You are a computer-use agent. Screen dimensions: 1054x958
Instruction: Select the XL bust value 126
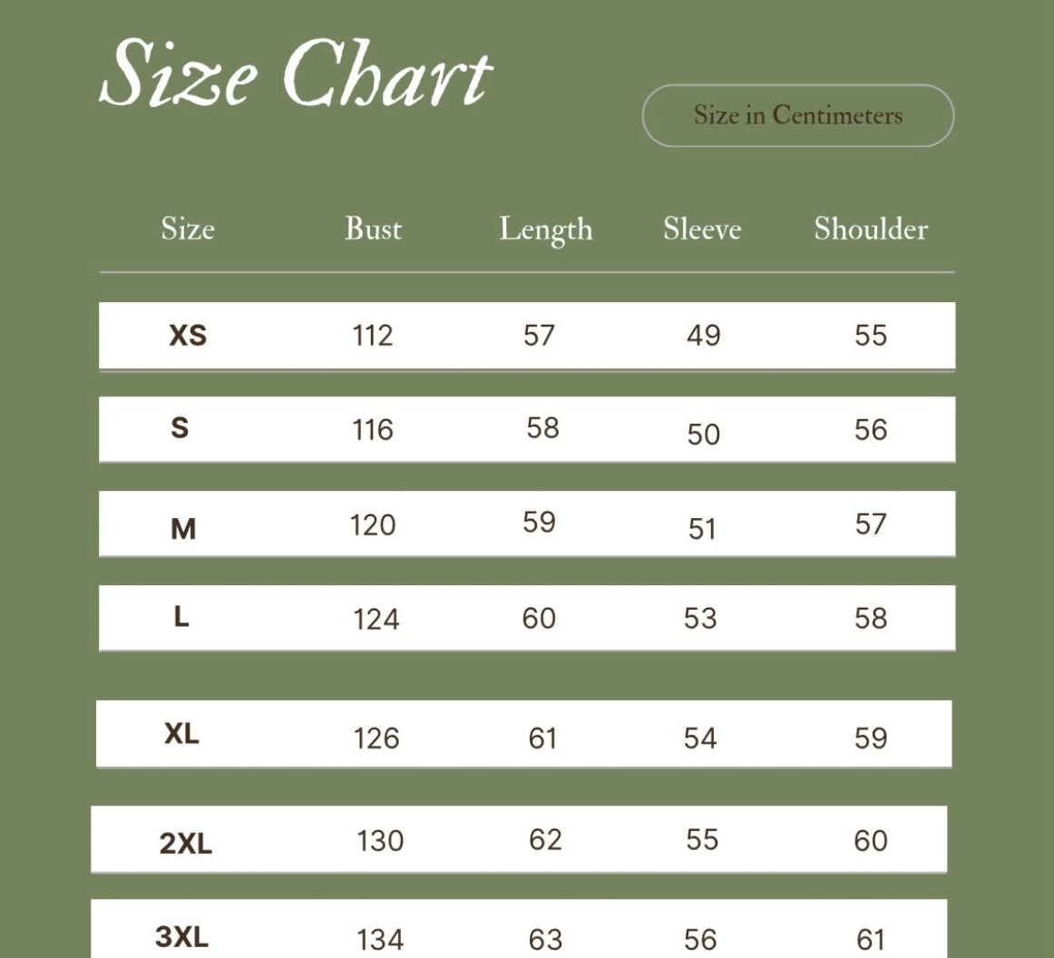pyautogui.click(x=376, y=738)
